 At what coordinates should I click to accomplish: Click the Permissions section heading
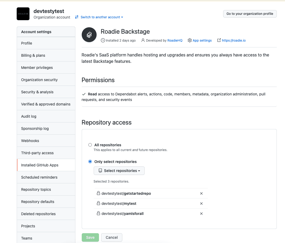coord(98,80)
